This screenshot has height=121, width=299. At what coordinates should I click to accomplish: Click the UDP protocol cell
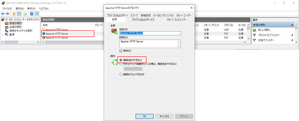point(226,30)
